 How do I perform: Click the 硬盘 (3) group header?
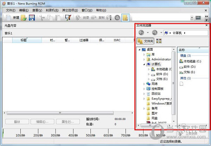coord(185,56)
